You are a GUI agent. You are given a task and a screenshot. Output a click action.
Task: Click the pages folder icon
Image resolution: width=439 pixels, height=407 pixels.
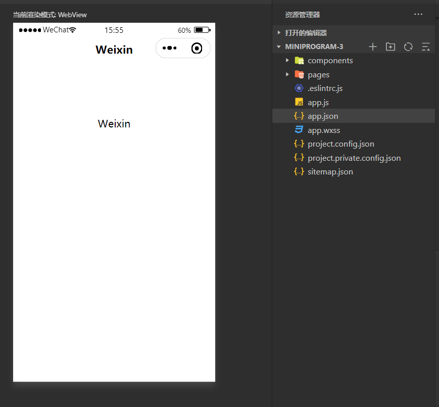tap(299, 74)
